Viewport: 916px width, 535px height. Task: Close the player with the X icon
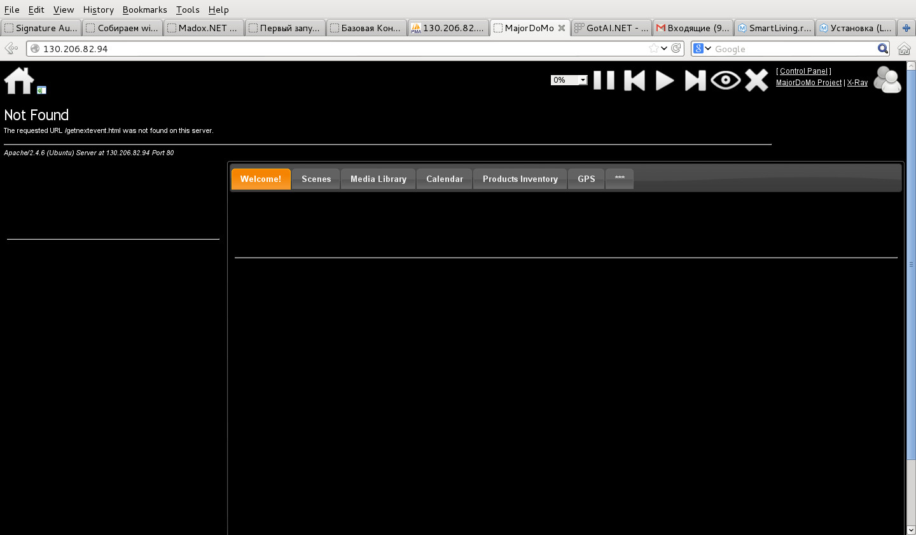[756, 80]
